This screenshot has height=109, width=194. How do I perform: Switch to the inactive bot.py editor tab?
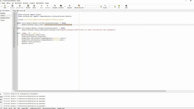pos(15,11)
